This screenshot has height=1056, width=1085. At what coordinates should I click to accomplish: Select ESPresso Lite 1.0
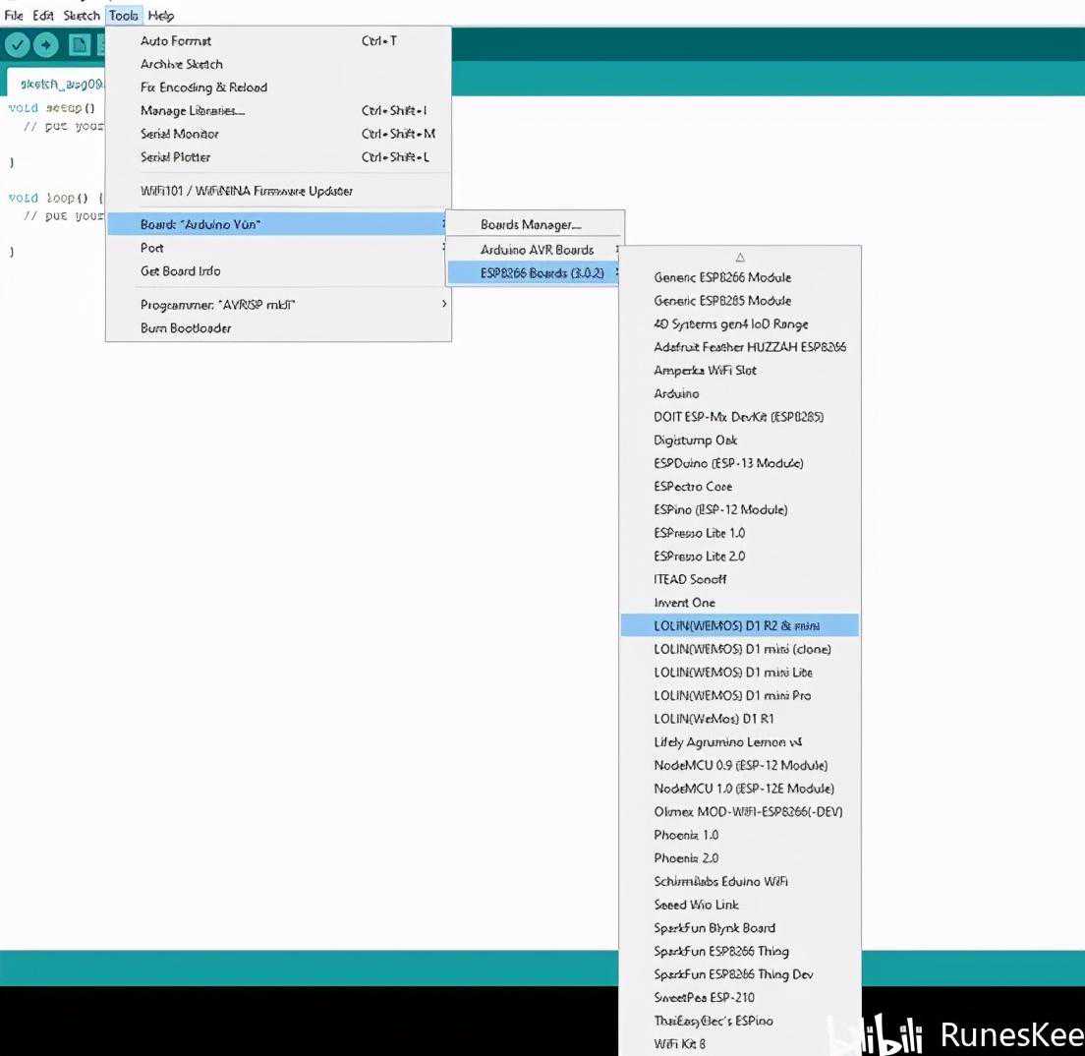pyautogui.click(x=740, y=533)
